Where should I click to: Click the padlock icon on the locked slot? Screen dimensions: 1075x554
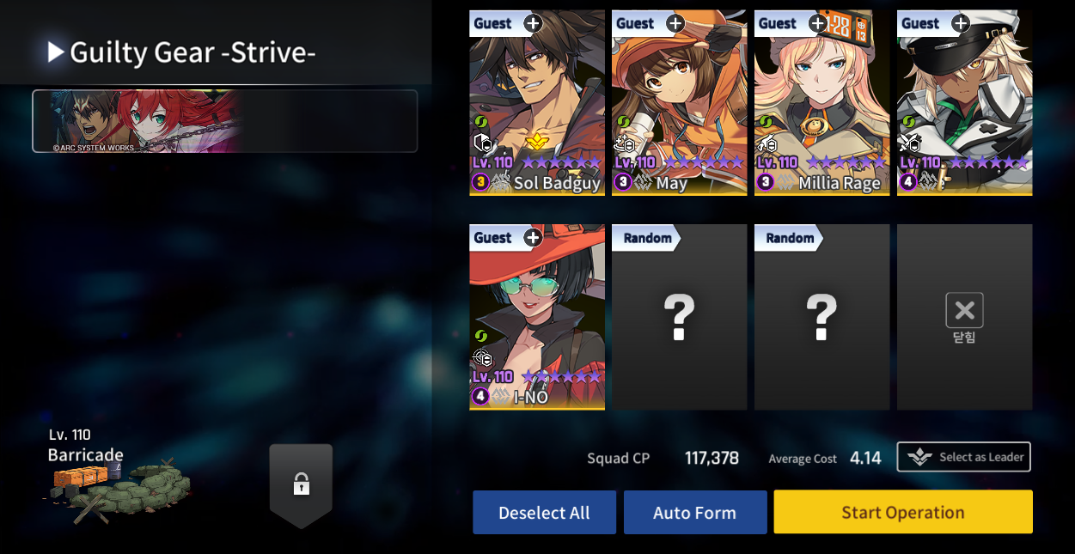click(x=301, y=484)
